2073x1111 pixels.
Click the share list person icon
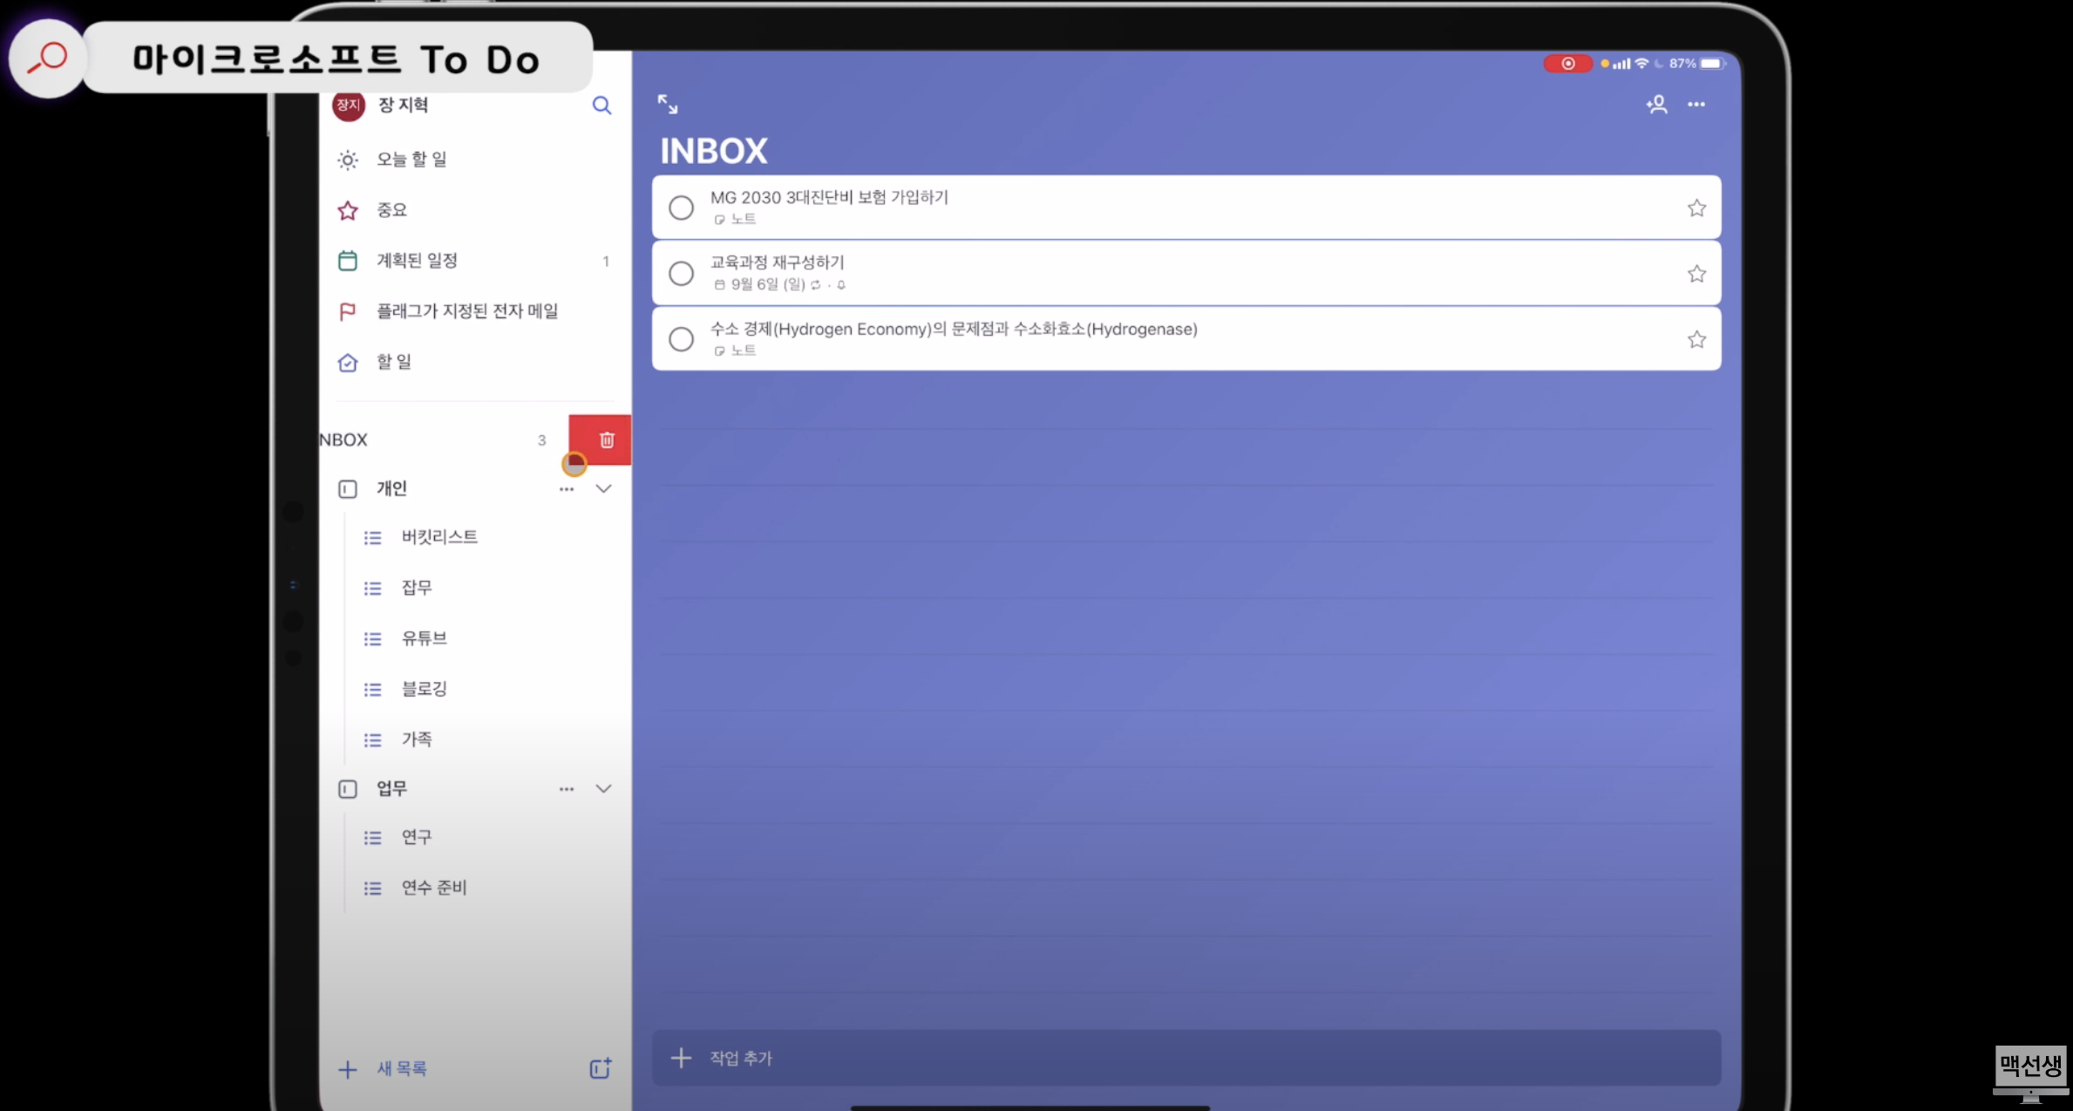[1656, 105]
